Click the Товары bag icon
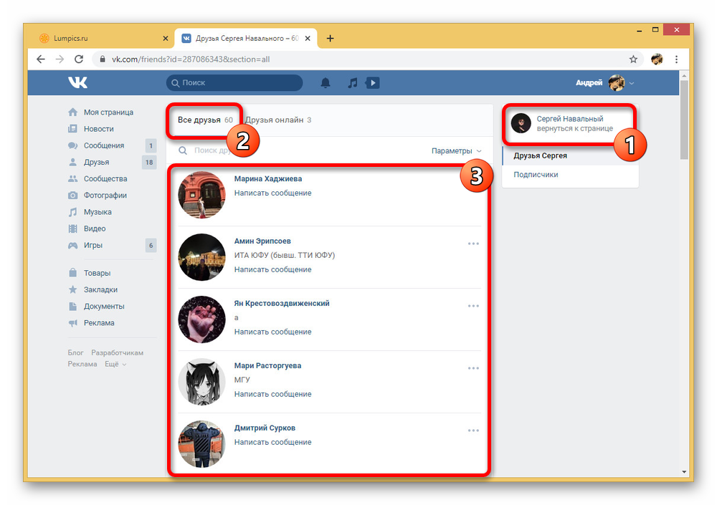Screen dimensions: 717x505 pos(72,273)
